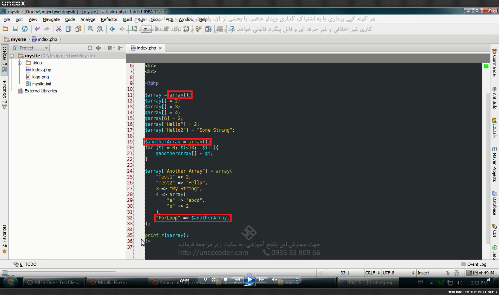The width and height of the screenshot is (499, 295).
Task: Click the Back navigation arrow
Action: (x=112, y=29)
